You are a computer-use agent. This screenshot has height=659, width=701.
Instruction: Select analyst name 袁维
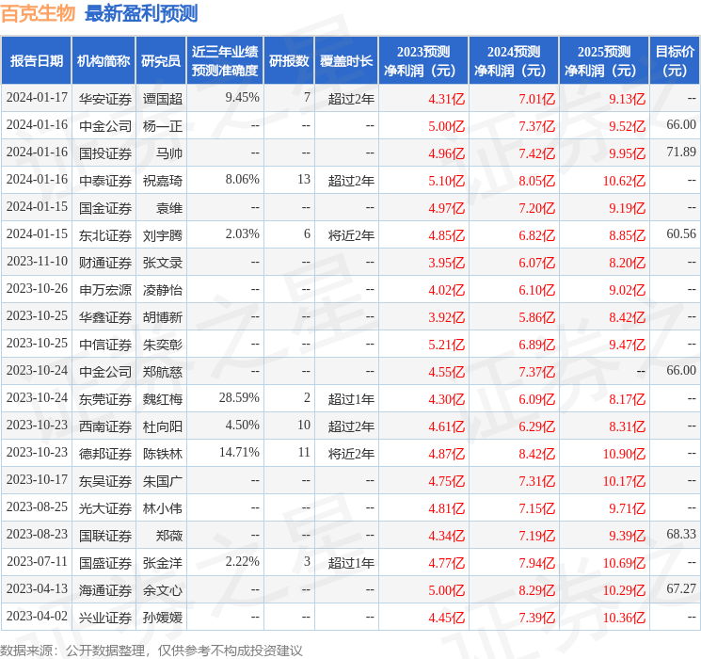point(169,208)
